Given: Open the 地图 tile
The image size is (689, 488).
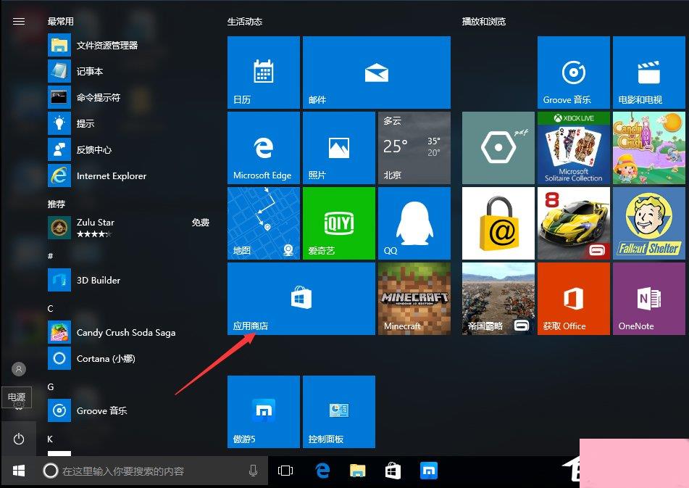Looking at the screenshot, I should [x=264, y=223].
